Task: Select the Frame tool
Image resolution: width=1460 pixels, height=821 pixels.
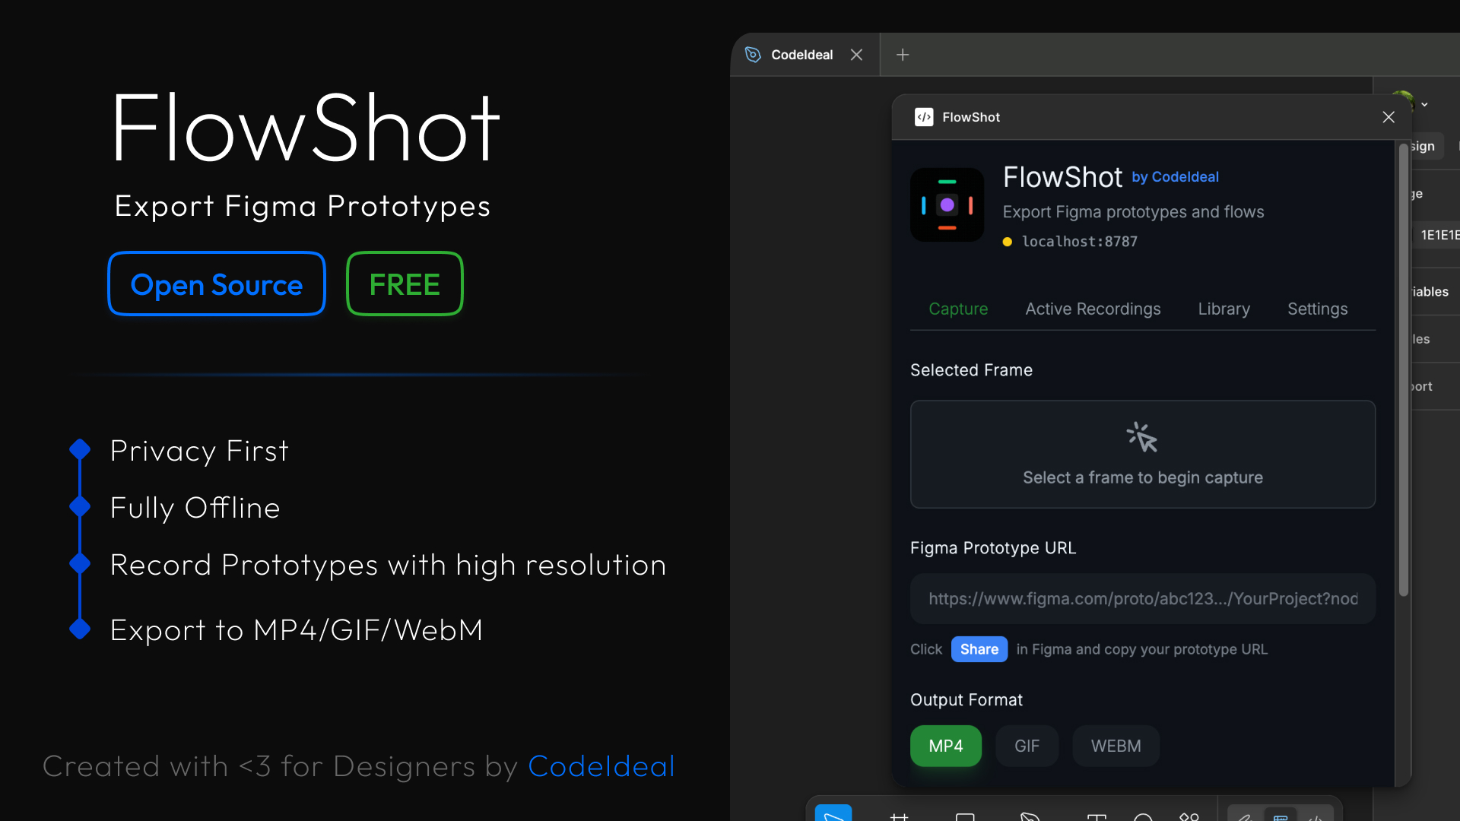Action: [899, 816]
